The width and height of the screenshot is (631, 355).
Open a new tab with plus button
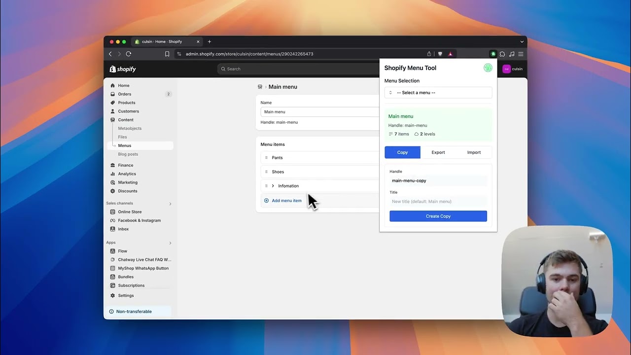coord(210,41)
